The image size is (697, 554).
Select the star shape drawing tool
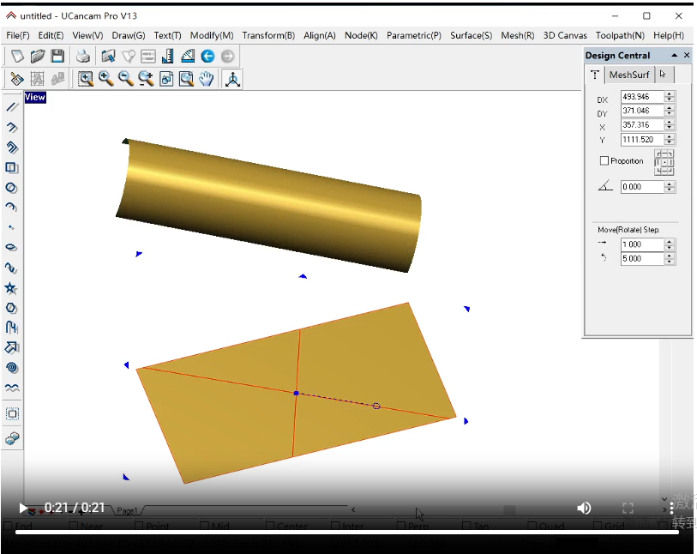click(12, 288)
